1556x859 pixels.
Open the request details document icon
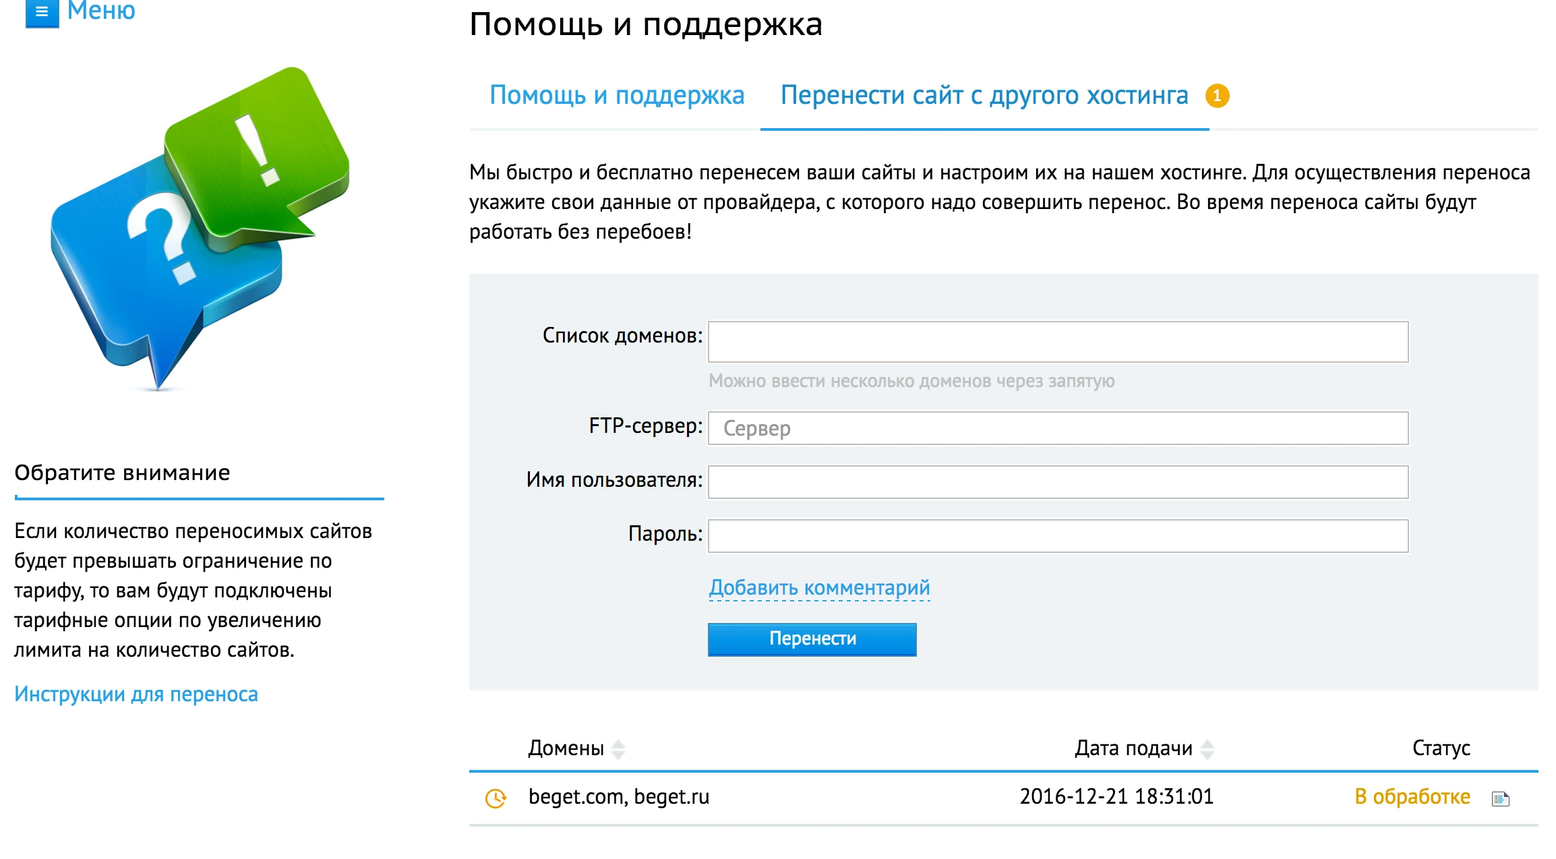click(x=1500, y=798)
